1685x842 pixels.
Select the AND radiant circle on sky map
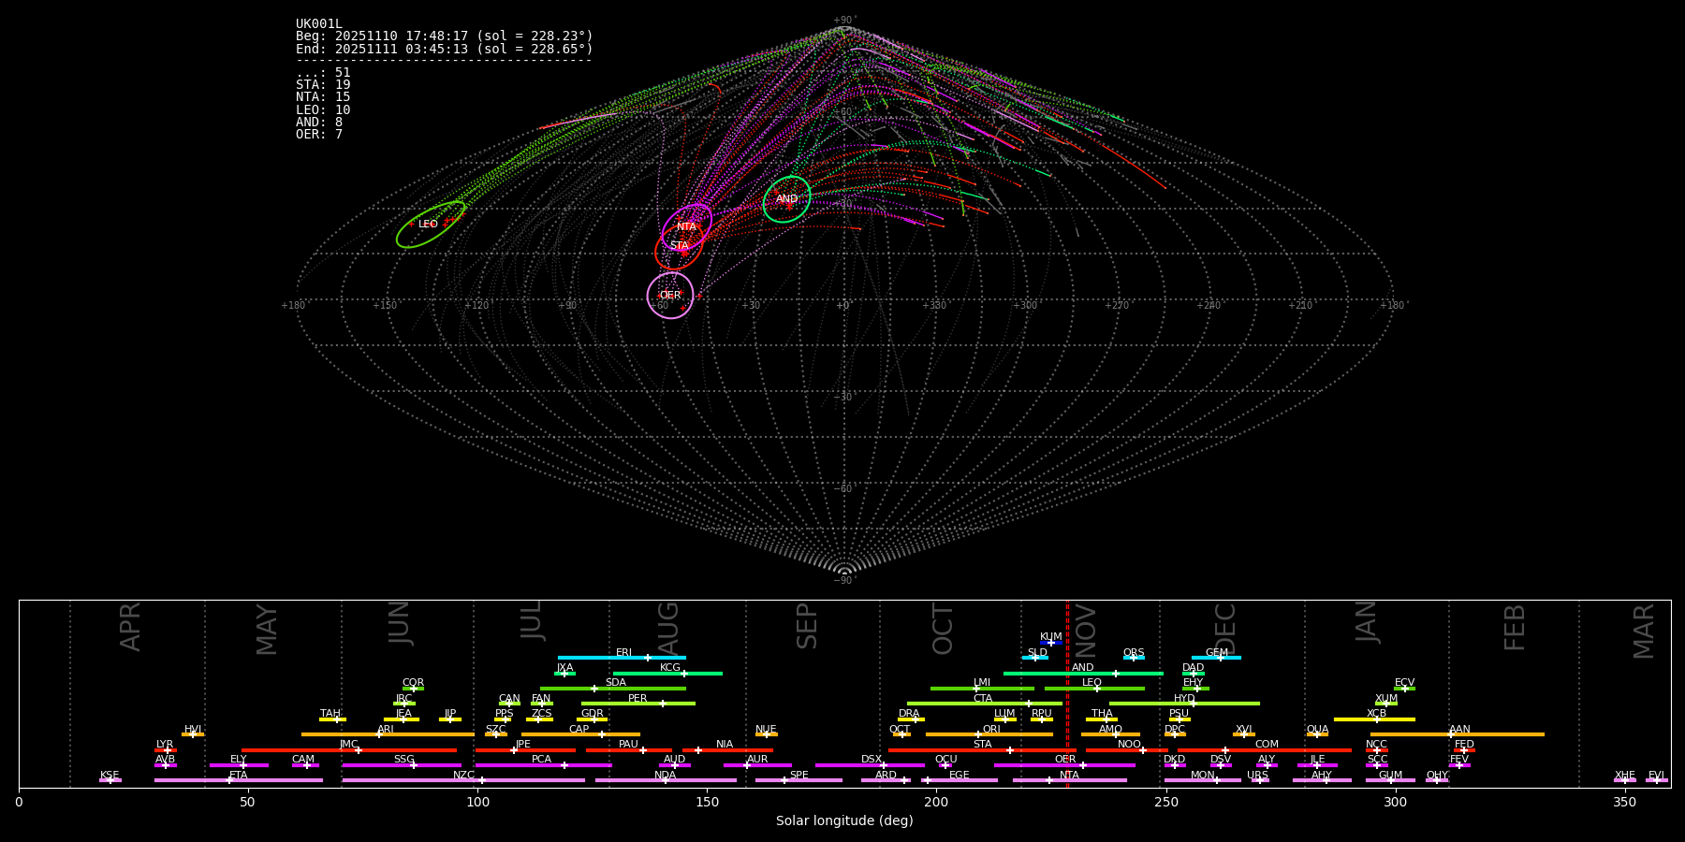point(786,199)
